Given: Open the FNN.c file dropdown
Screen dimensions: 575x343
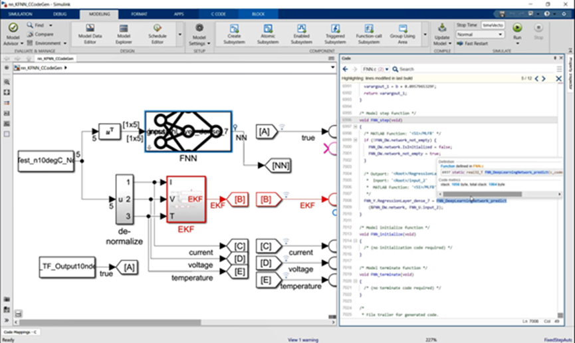Looking at the screenshot, I should point(375,69).
